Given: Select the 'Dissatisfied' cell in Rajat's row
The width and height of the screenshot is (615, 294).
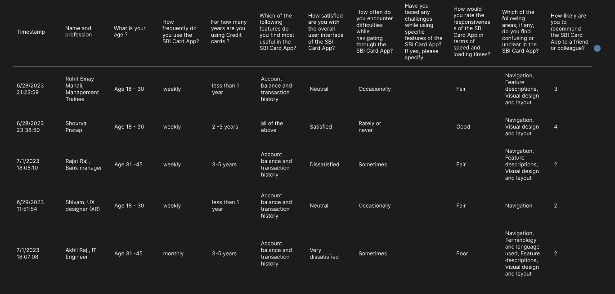Looking at the screenshot, I should pos(324,165).
